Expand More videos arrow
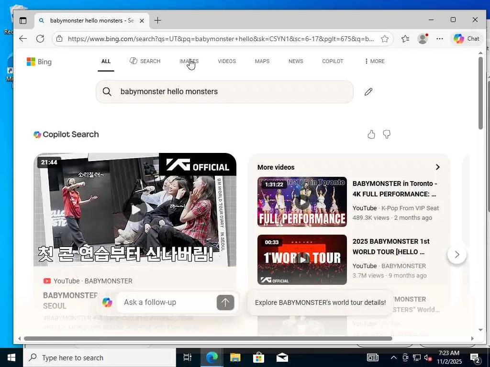Viewport: 490px width, 367px height. pos(437,167)
